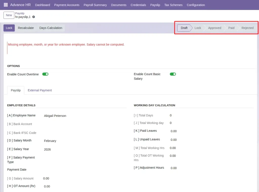
Task: Open Salary Month dropdown showing February
Action: coord(50,141)
